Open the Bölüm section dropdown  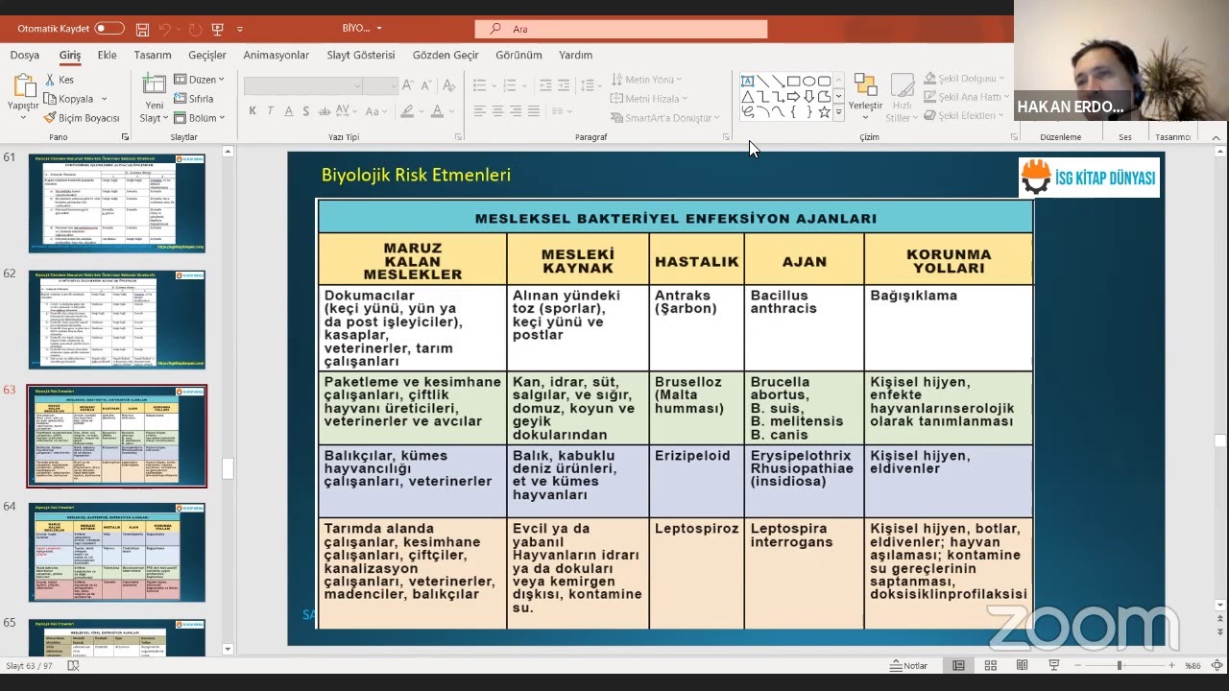tap(200, 118)
